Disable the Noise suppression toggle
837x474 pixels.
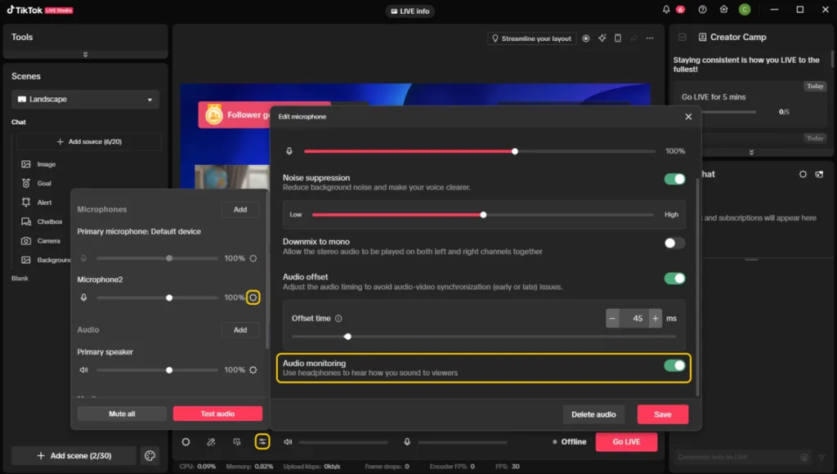pos(674,179)
